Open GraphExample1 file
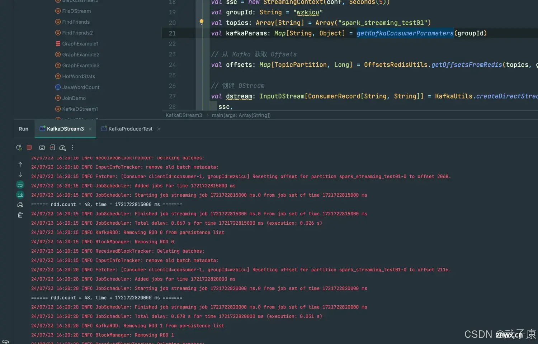The height and width of the screenshot is (344, 538). click(x=80, y=44)
